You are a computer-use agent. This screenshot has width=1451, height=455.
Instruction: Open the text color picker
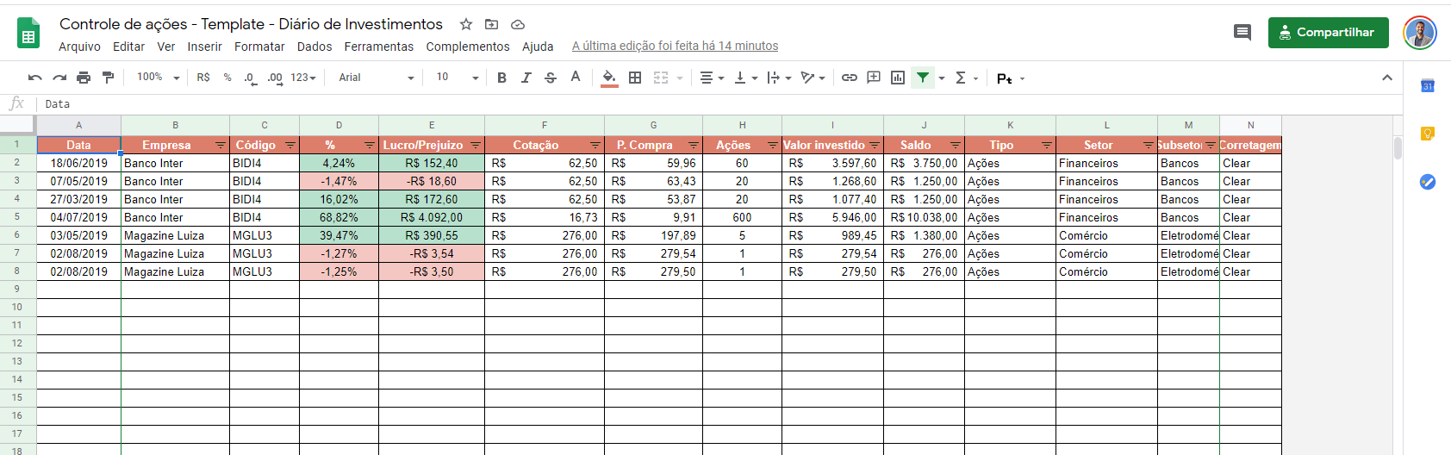[576, 78]
